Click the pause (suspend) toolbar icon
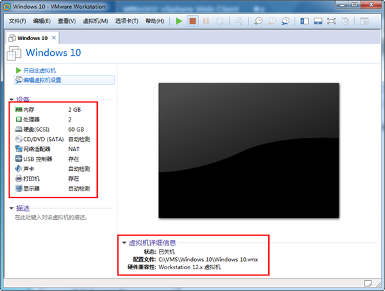This screenshot has width=385, height=291. pos(206,21)
